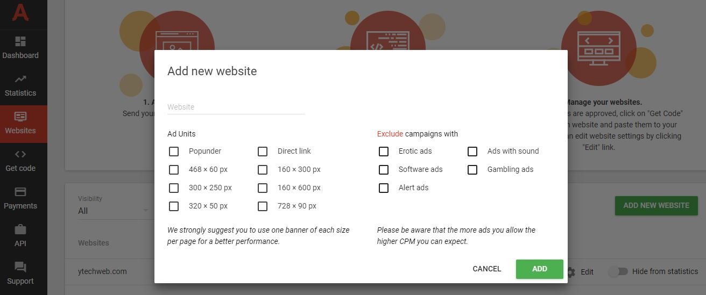
Task: Open Support chat icon
Action: pos(20,267)
